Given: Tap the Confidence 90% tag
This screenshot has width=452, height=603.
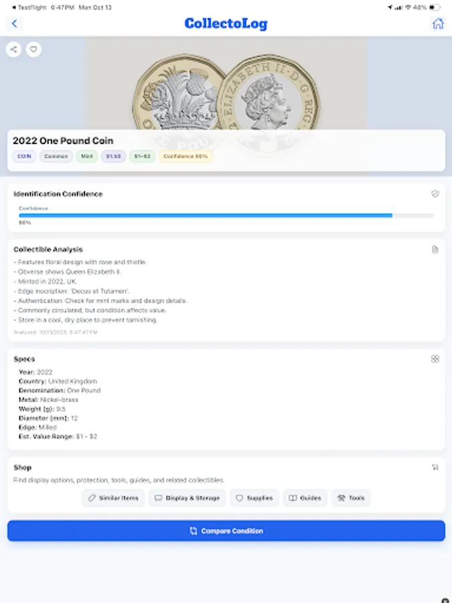Looking at the screenshot, I should 185,156.
